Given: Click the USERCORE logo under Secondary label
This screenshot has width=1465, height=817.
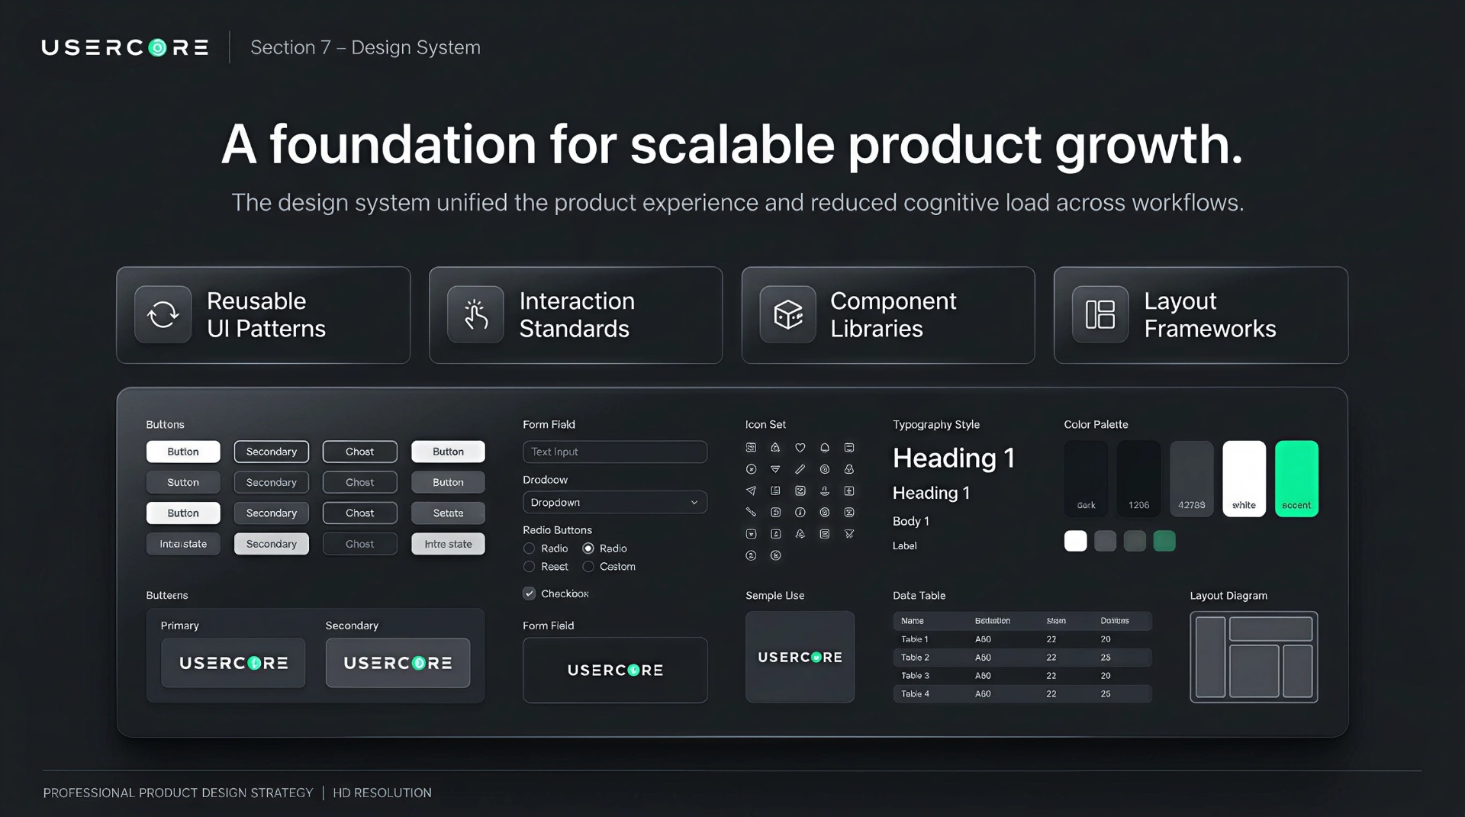Looking at the screenshot, I should (x=398, y=663).
